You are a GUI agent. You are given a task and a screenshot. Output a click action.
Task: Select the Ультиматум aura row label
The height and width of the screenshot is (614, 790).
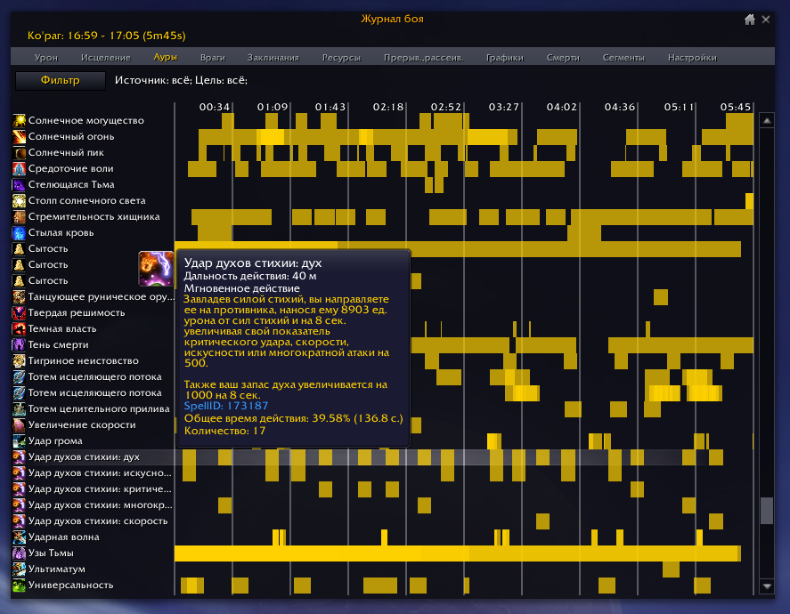click(57, 569)
